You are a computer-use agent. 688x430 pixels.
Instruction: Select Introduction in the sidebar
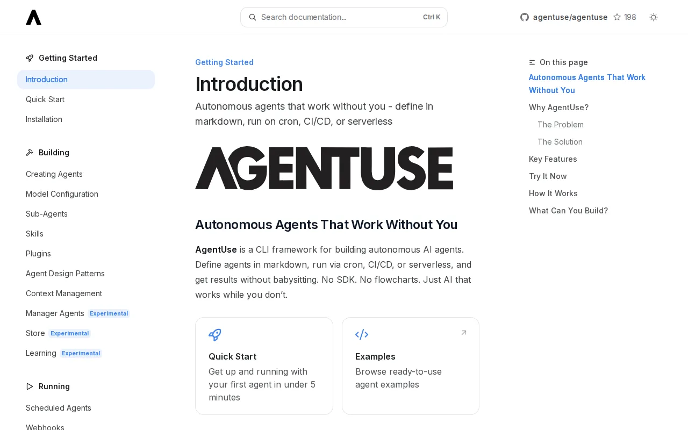[86, 80]
